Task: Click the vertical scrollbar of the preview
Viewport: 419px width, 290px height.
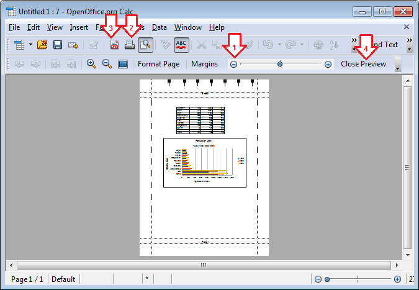Action: tap(407, 168)
